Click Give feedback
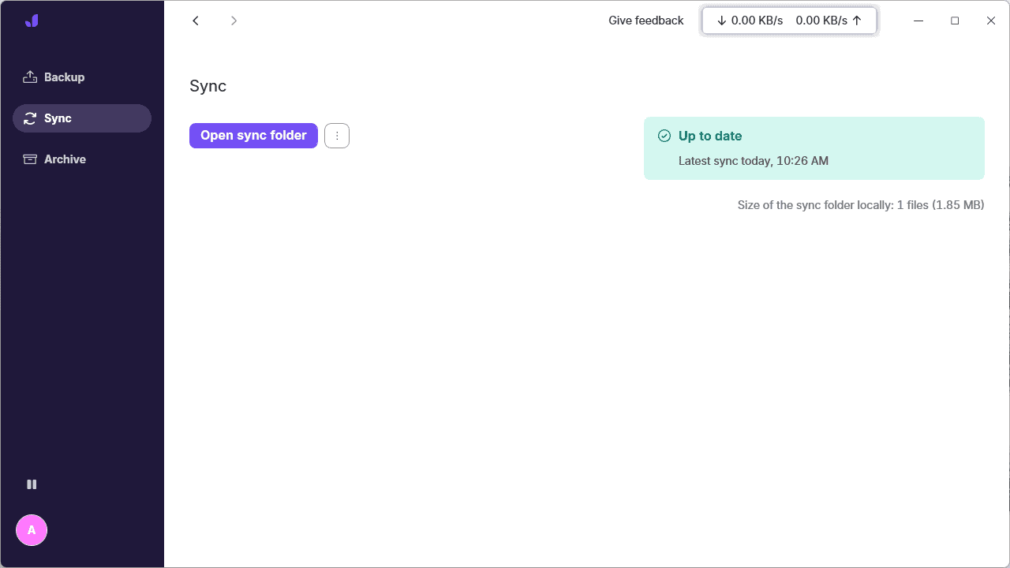 click(646, 21)
